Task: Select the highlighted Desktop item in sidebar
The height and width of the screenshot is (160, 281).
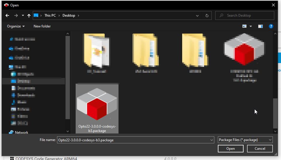Action: point(33,81)
